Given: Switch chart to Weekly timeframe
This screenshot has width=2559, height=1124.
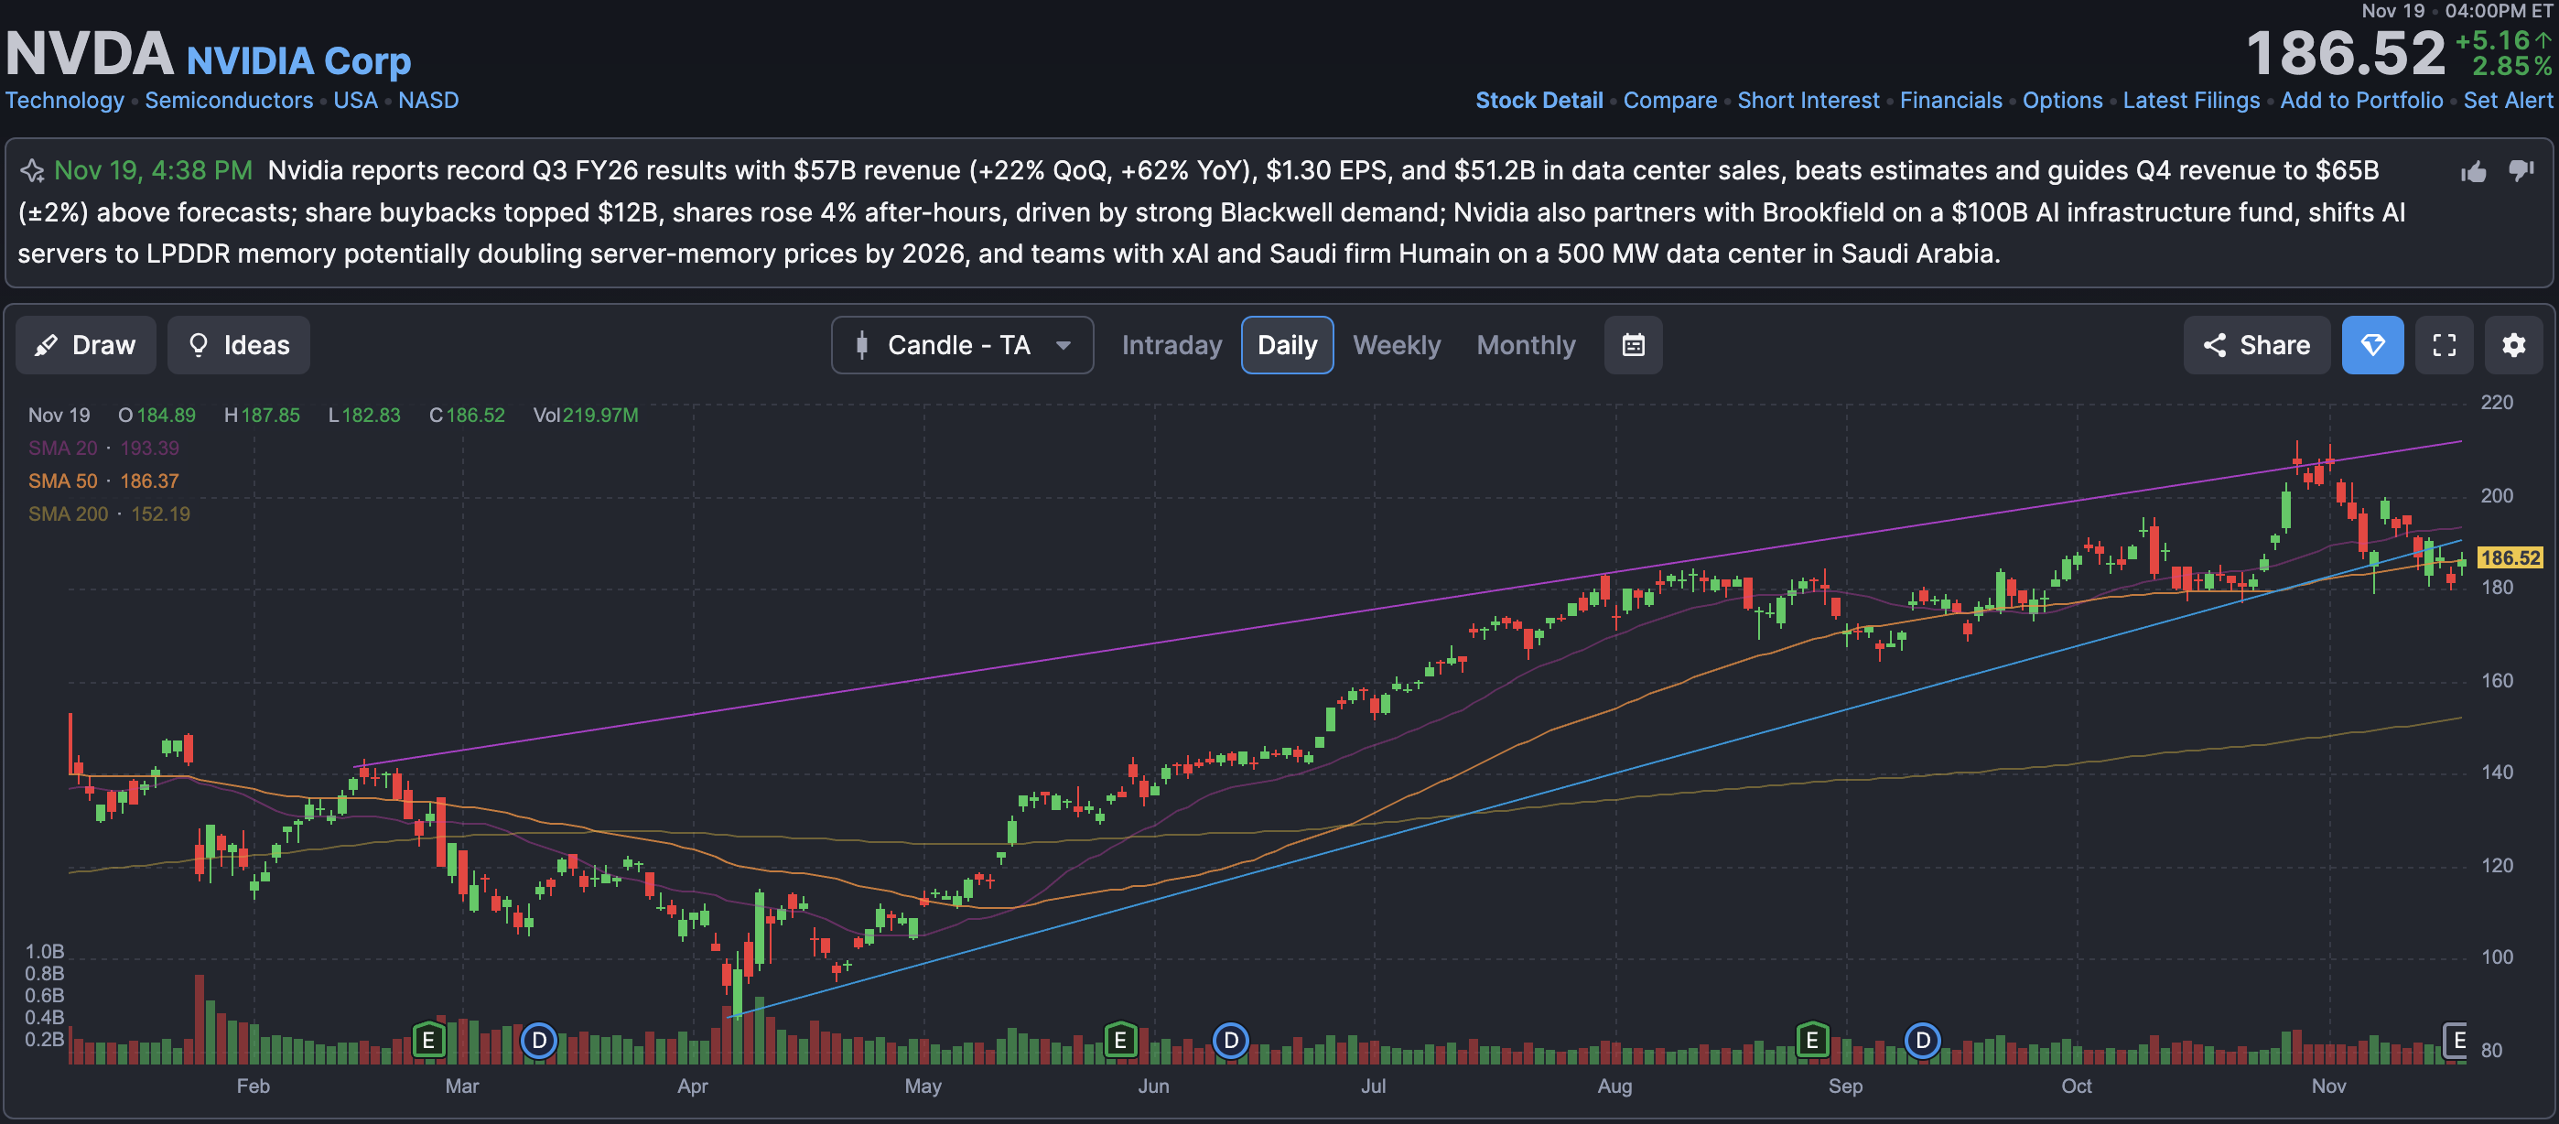Looking at the screenshot, I should 1396,345.
